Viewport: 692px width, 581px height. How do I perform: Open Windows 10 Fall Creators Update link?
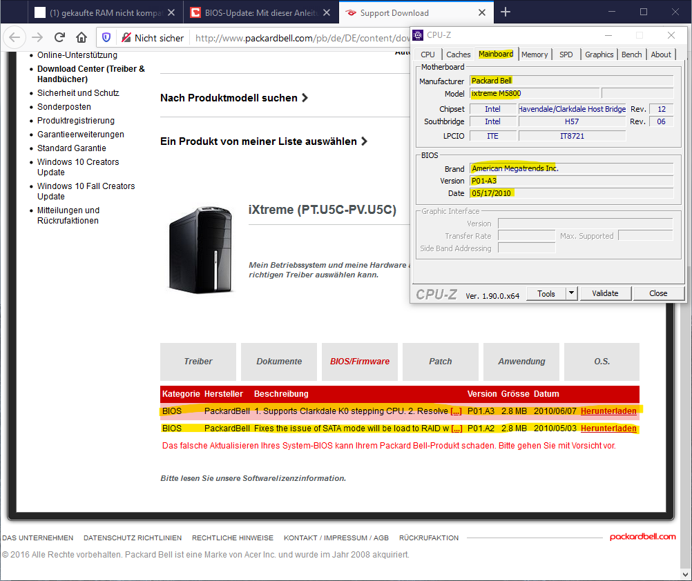86,191
